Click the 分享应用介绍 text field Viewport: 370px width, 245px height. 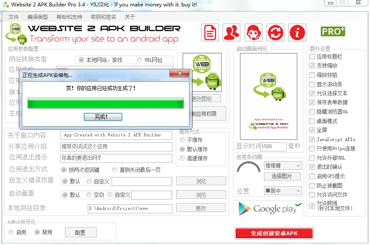point(116,146)
